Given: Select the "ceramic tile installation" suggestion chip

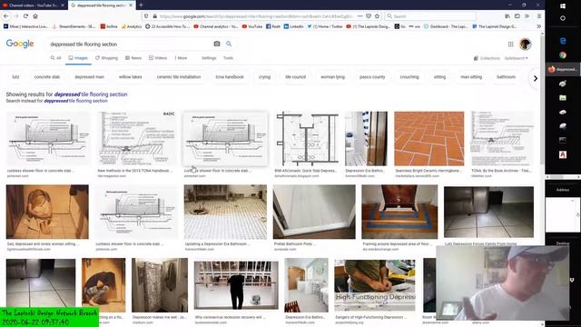Looking at the screenshot, I should [179, 76].
